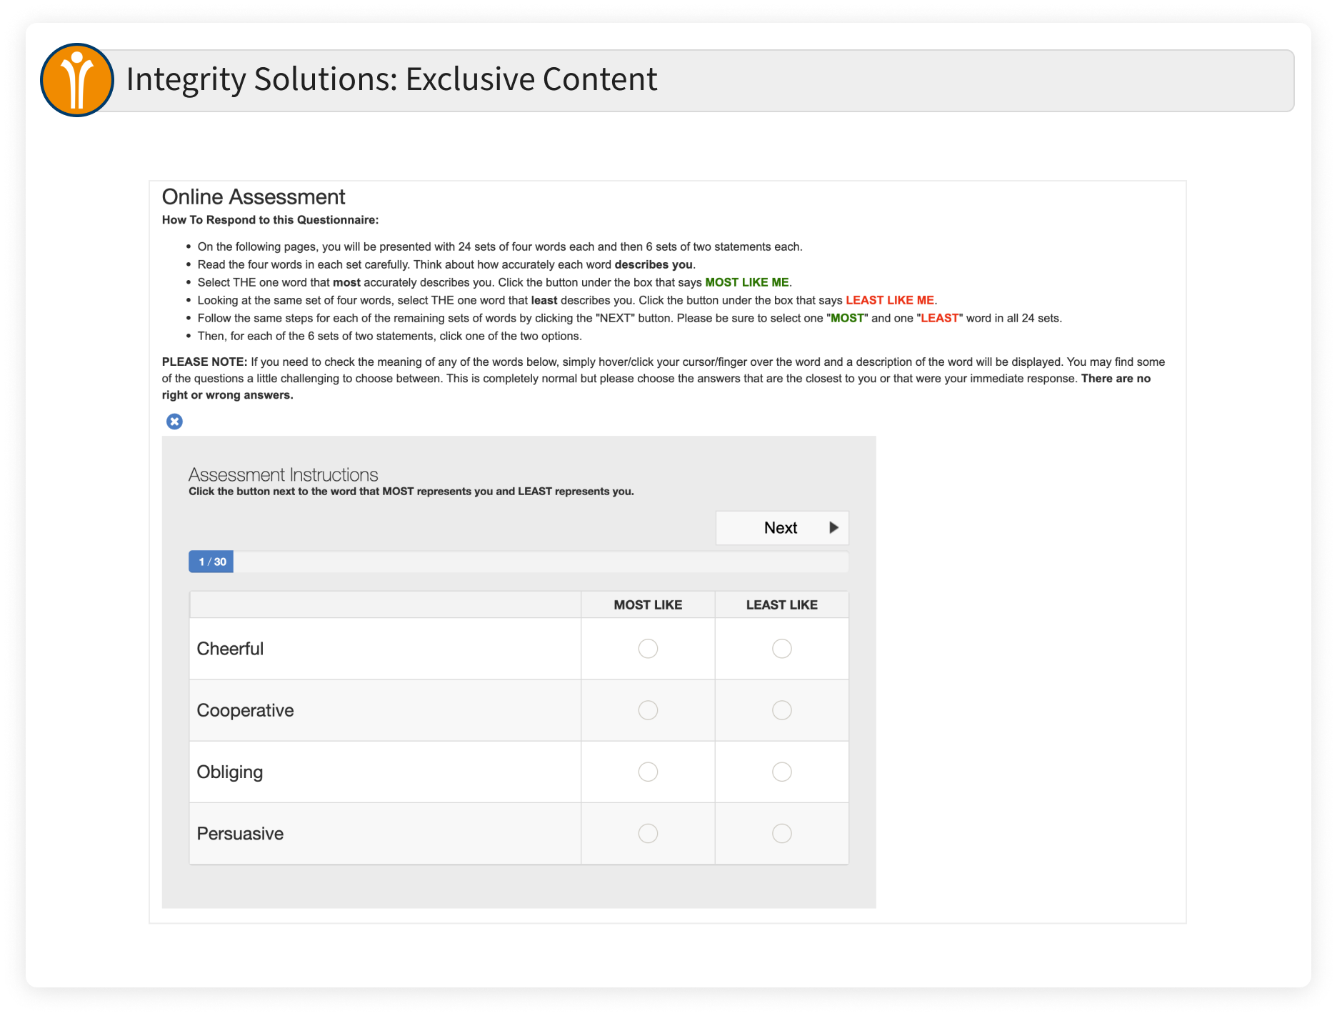This screenshot has height=1016, width=1337.
Task: Click the 1 / 30 progress bar indicator
Action: [x=211, y=562]
